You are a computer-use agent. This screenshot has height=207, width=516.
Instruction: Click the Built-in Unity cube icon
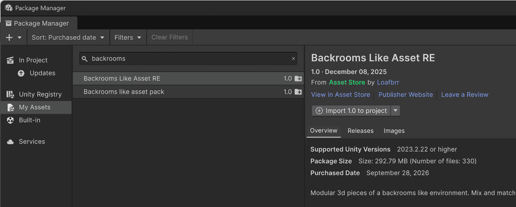point(10,120)
